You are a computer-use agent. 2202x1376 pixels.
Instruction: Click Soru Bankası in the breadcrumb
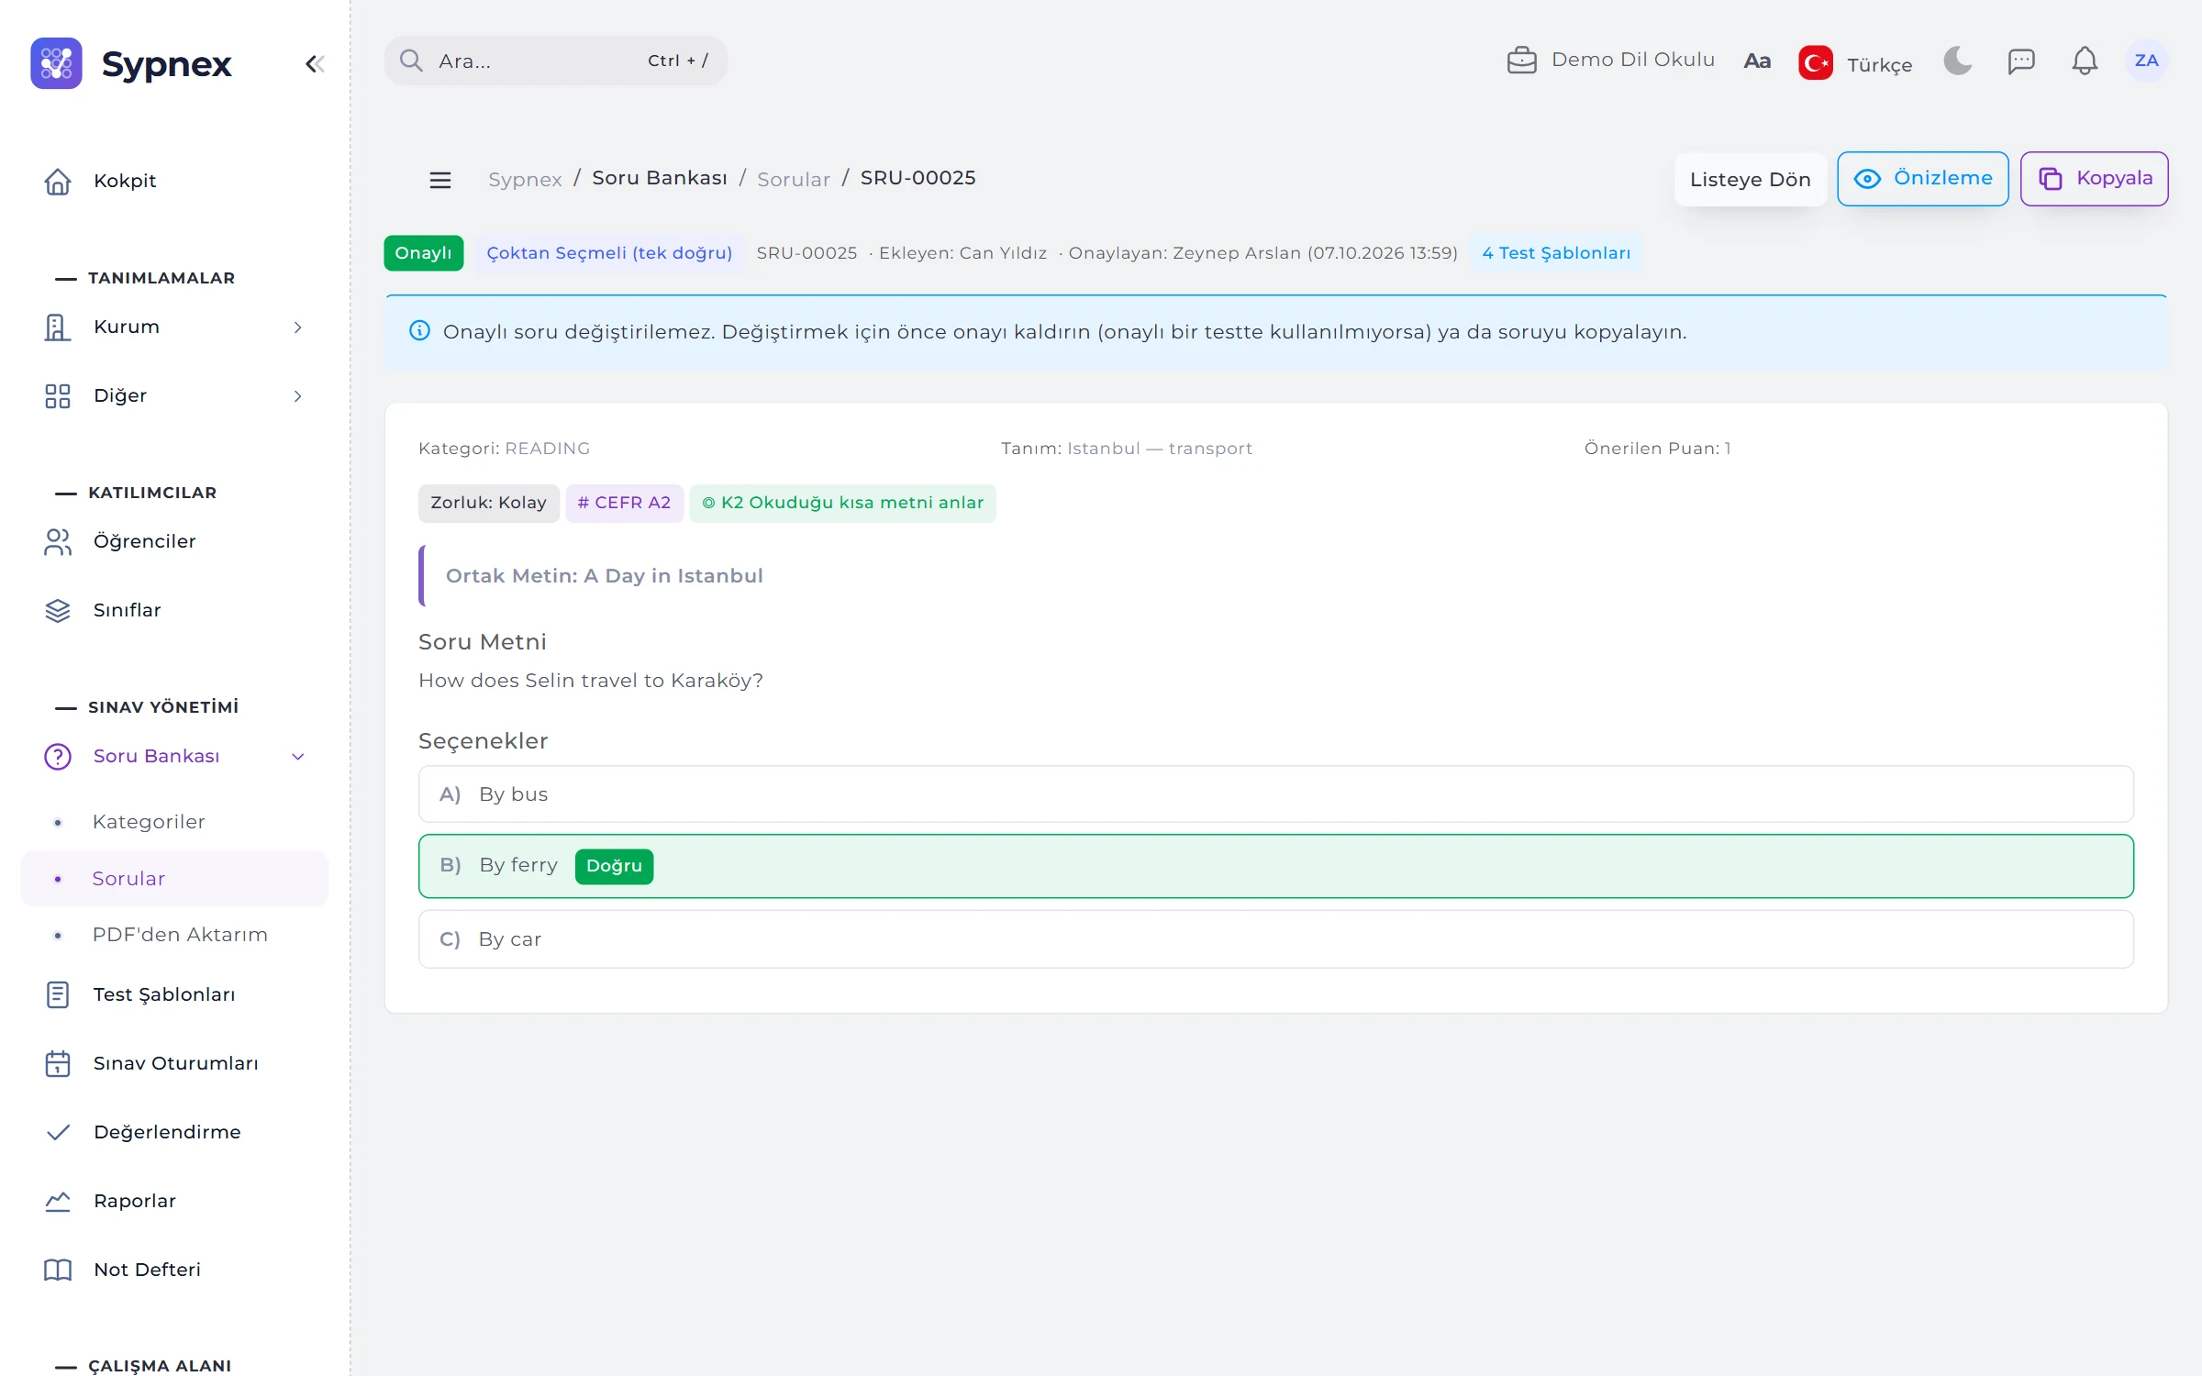tap(660, 178)
